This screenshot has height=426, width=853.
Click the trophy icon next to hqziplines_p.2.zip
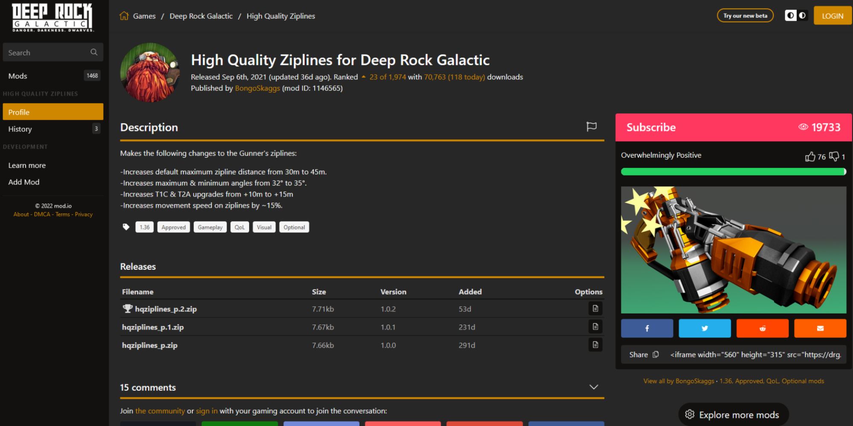(127, 308)
